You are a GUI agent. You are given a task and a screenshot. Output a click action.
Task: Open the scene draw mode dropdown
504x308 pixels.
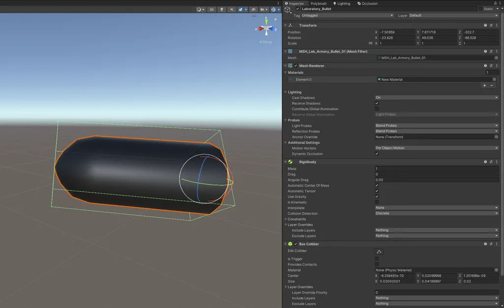201,9
